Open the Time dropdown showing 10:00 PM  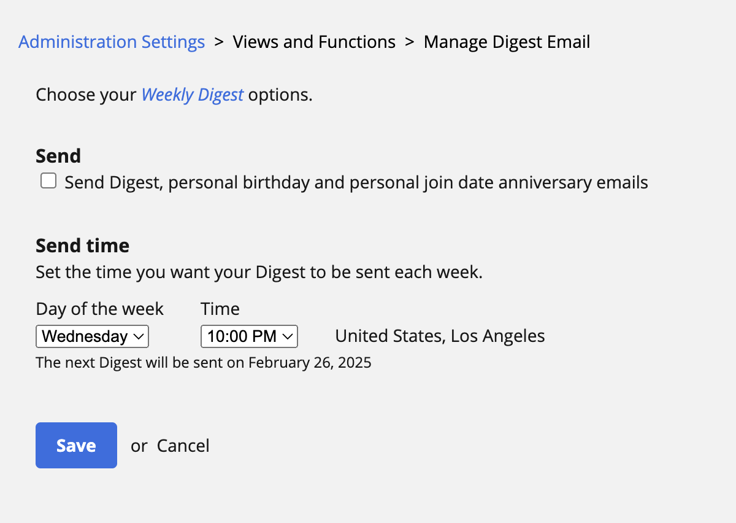point(249,336)
